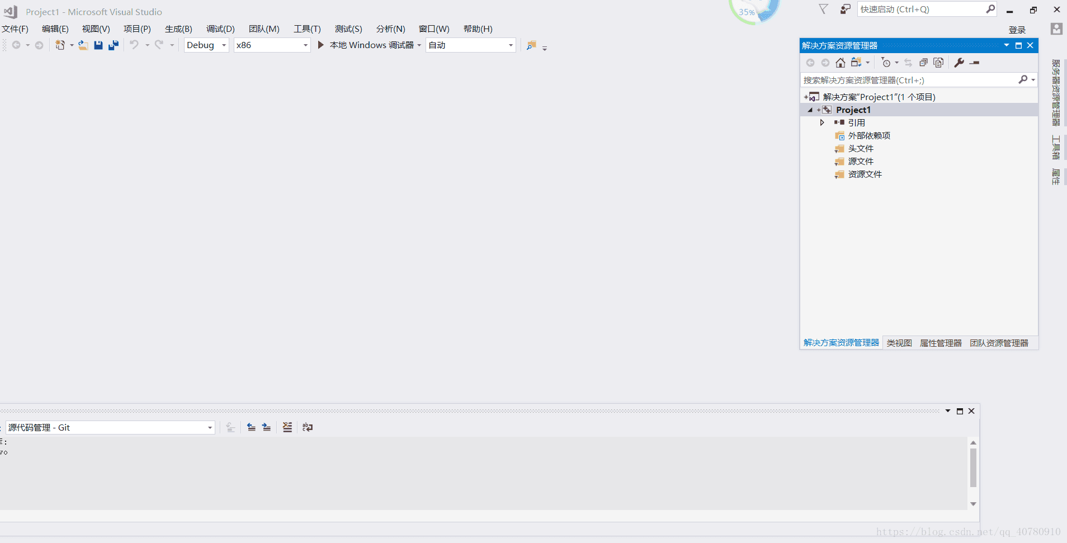Click the 登录 sign-in link
The height and width of the screenshot is (543, 1067).
[1017, 30]
